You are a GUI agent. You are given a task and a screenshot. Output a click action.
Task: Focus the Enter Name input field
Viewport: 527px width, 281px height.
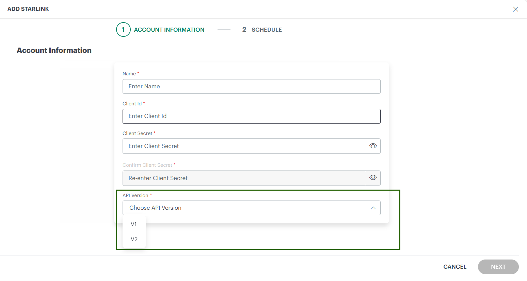(x=251, y=87)
